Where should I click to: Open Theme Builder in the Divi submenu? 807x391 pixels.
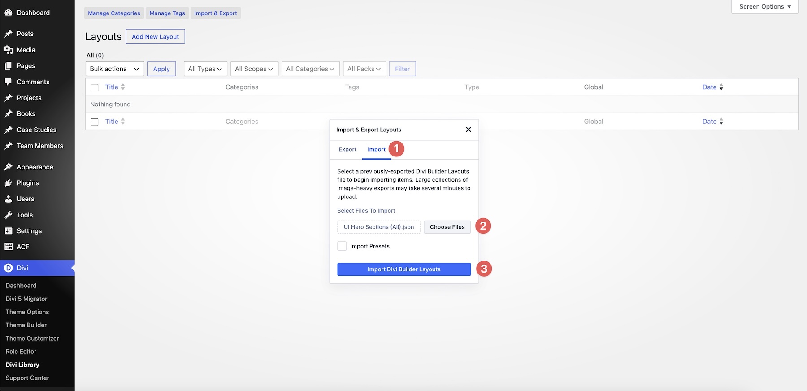click(x=26, y=325)
